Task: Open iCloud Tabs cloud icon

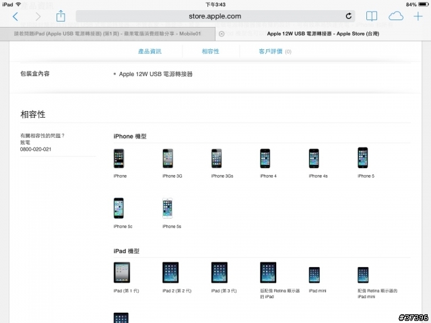Action: pyautogui.click(x=396, y=16)
